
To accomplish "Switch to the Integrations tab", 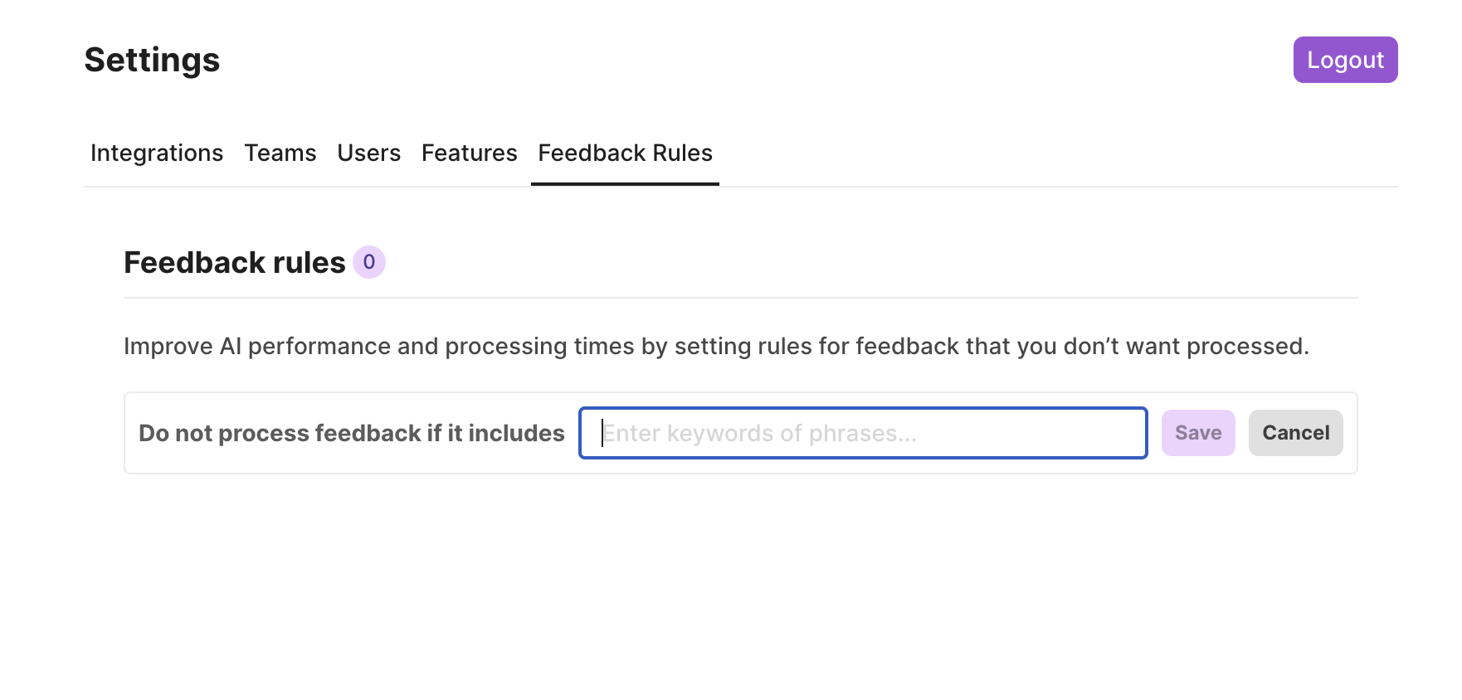I will tap(157, 153).
